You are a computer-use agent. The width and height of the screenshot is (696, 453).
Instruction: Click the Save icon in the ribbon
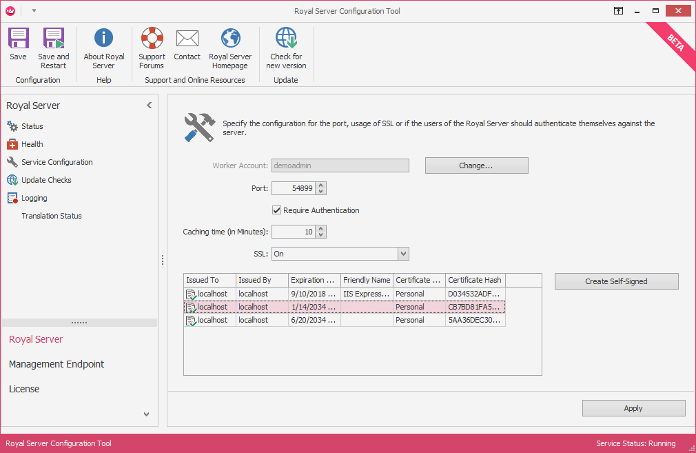pyautogui.click(x=18, y=39)
